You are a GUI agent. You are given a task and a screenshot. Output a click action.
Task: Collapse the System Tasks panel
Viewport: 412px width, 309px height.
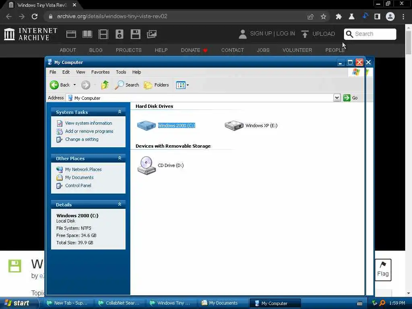pos(119,112)
